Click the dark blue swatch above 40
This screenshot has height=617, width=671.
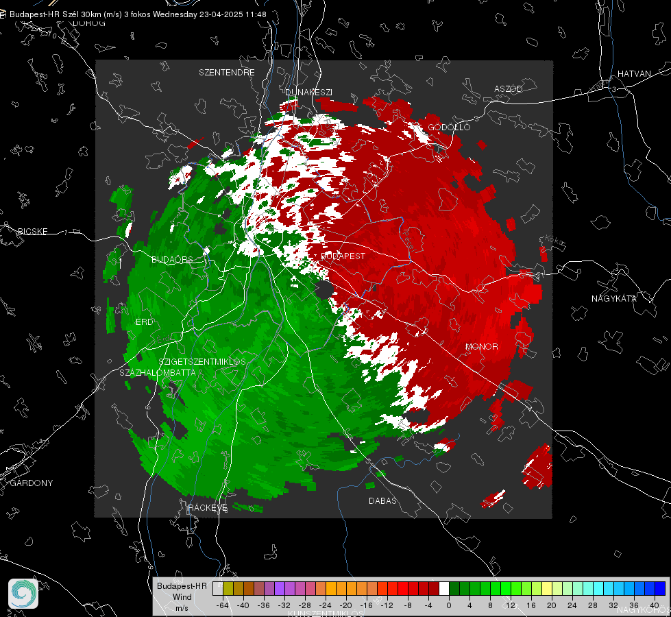point(660,589)
